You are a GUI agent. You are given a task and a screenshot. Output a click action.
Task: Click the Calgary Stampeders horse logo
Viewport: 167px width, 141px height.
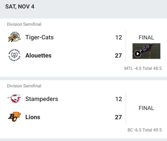pos(14,99)
